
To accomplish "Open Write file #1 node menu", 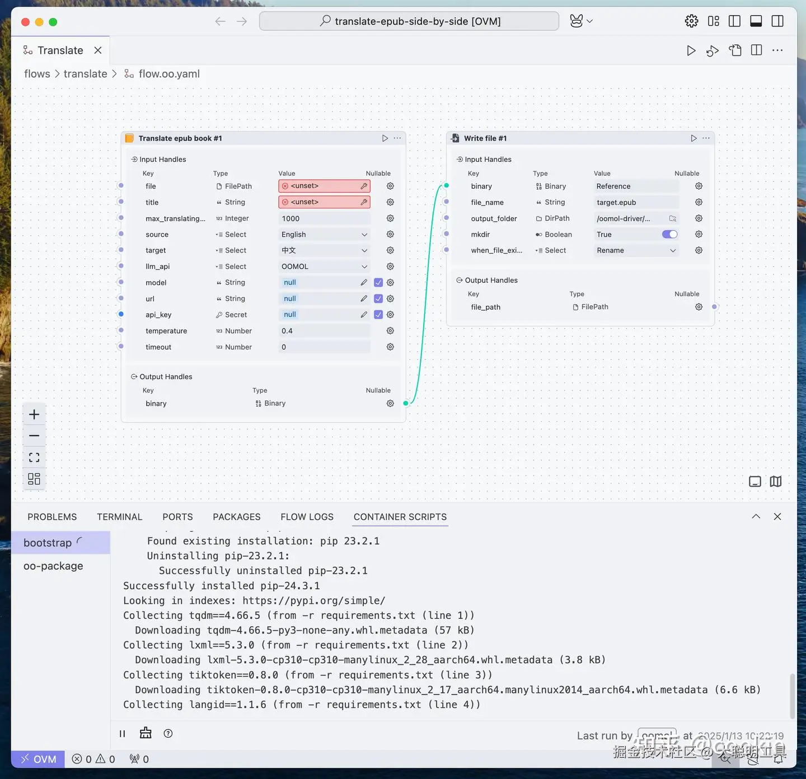I will pyautogui.click(x=706, y=138).
